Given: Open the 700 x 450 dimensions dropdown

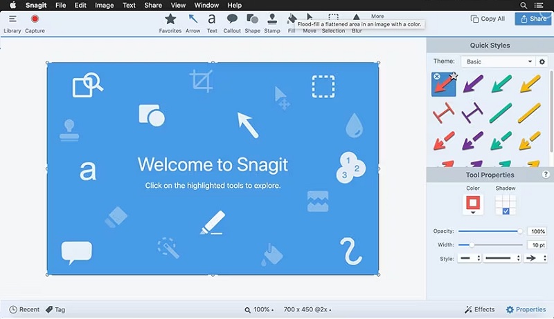Looking at the screenshot, I should pyautogui.click(x=307, y=309).
